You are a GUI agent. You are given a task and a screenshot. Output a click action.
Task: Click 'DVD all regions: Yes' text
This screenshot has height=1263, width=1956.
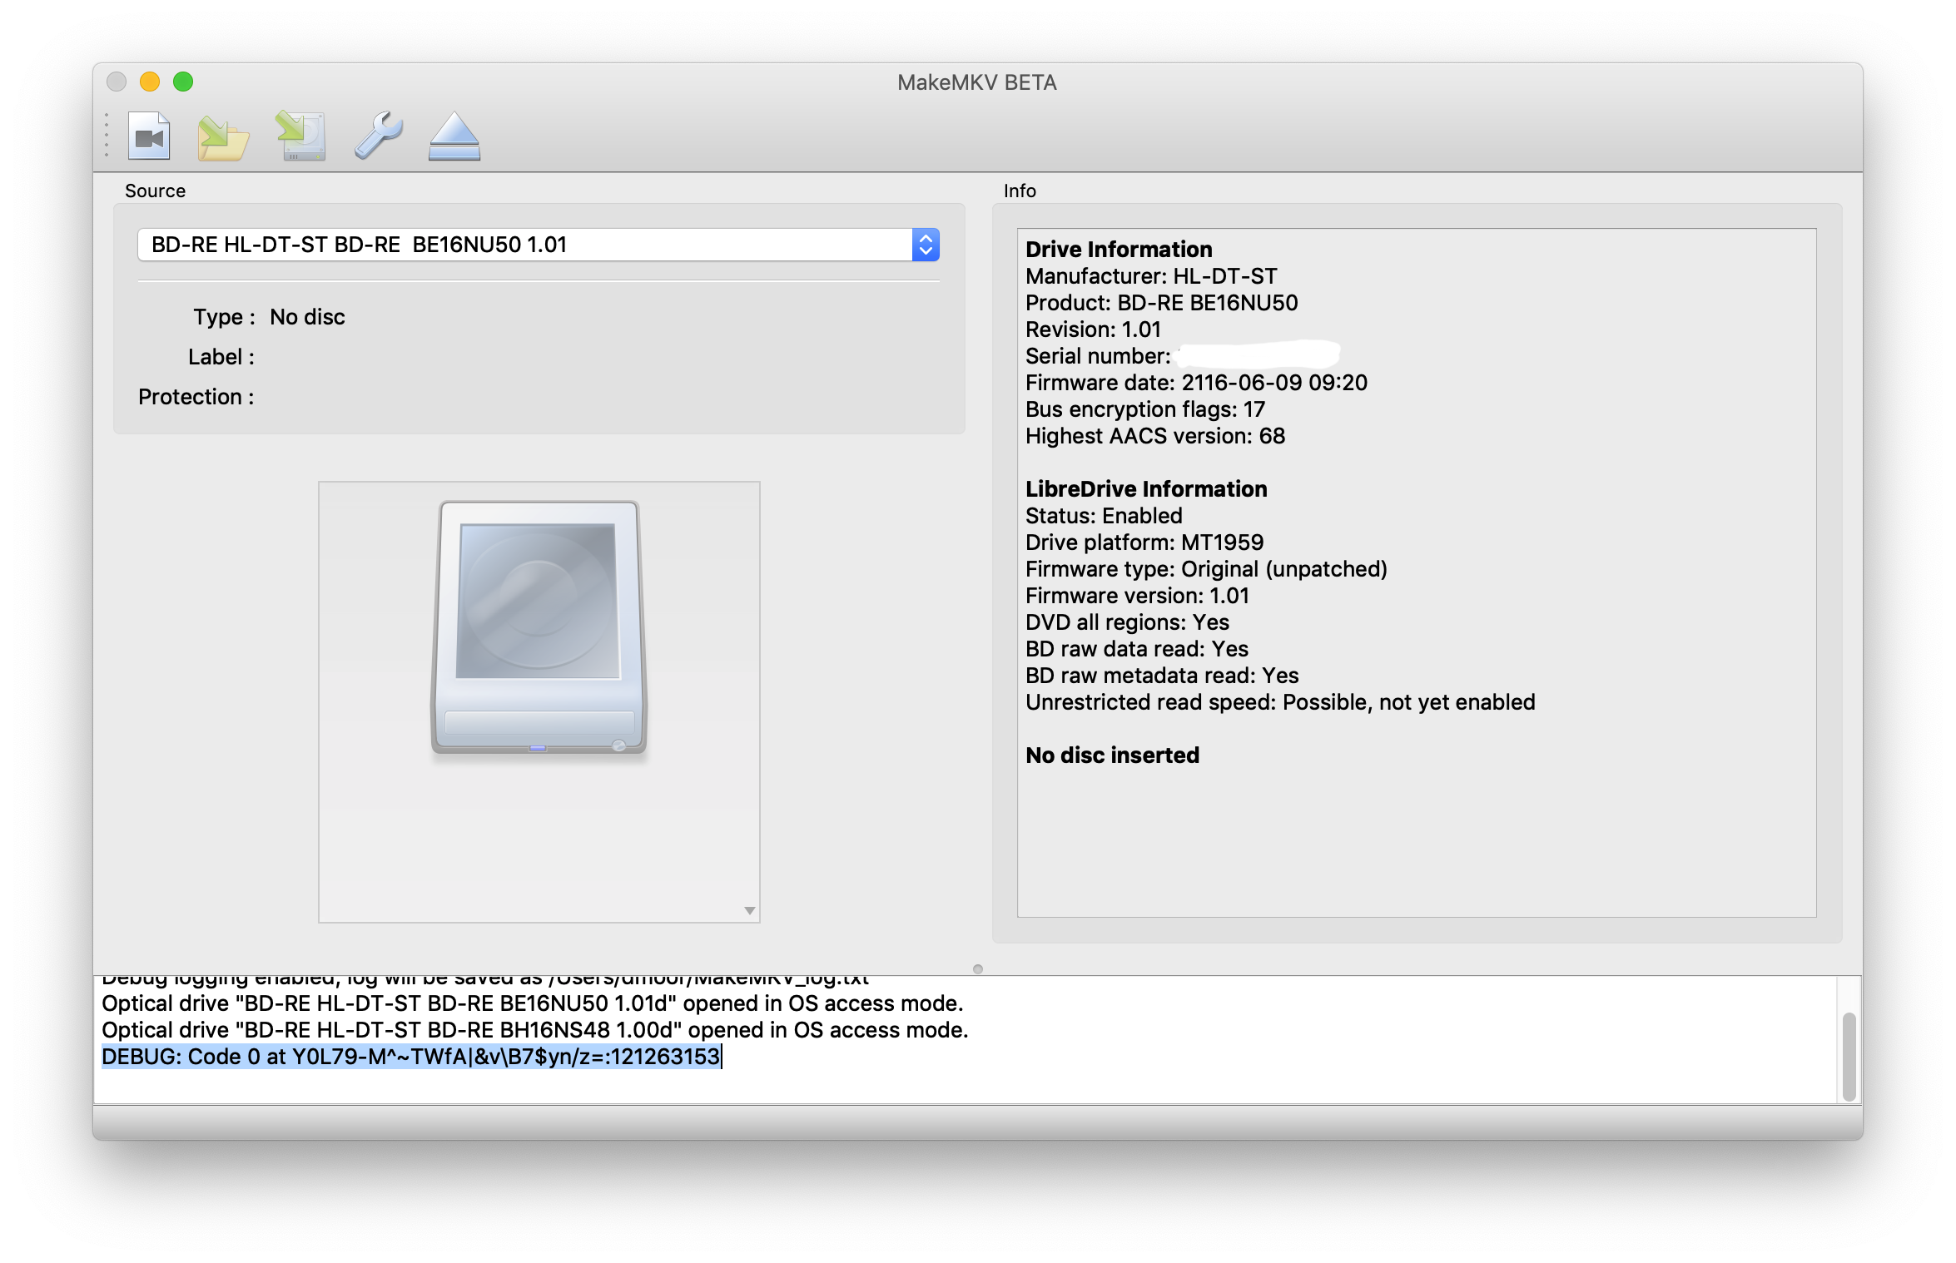(x=1127, y=622)
